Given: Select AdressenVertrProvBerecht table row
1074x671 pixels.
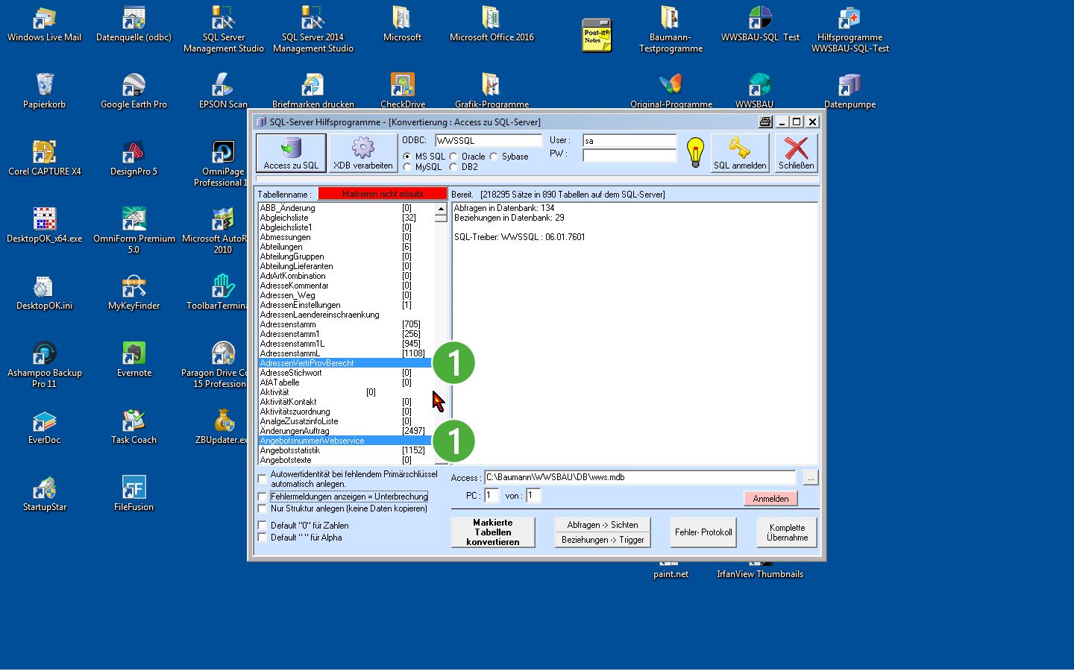Looking at the screenshot, I should pos(345,363).
